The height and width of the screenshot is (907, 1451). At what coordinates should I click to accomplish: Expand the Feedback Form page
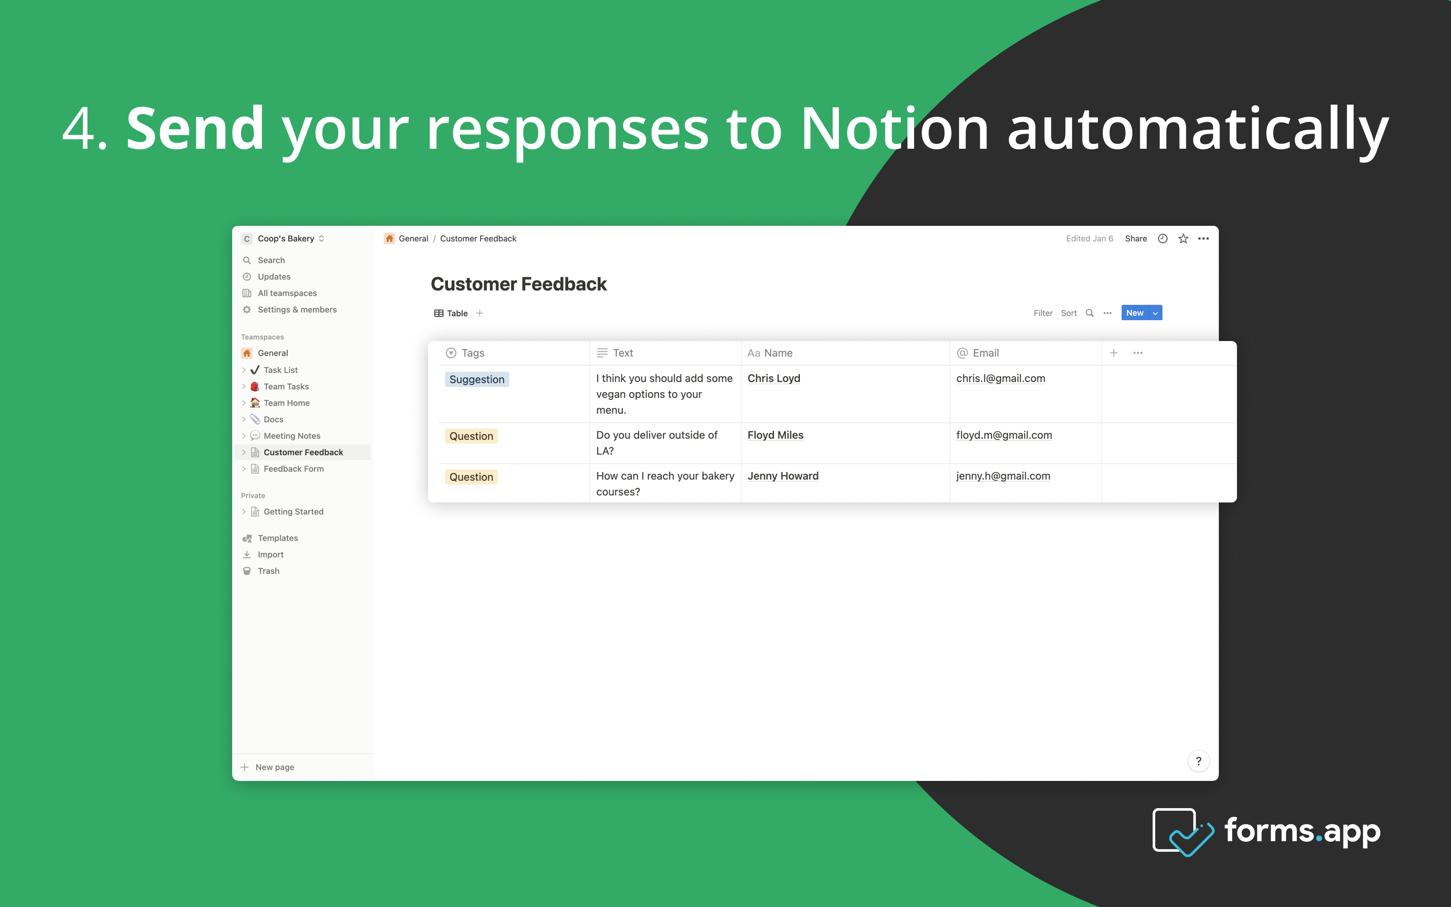point(244,469)
